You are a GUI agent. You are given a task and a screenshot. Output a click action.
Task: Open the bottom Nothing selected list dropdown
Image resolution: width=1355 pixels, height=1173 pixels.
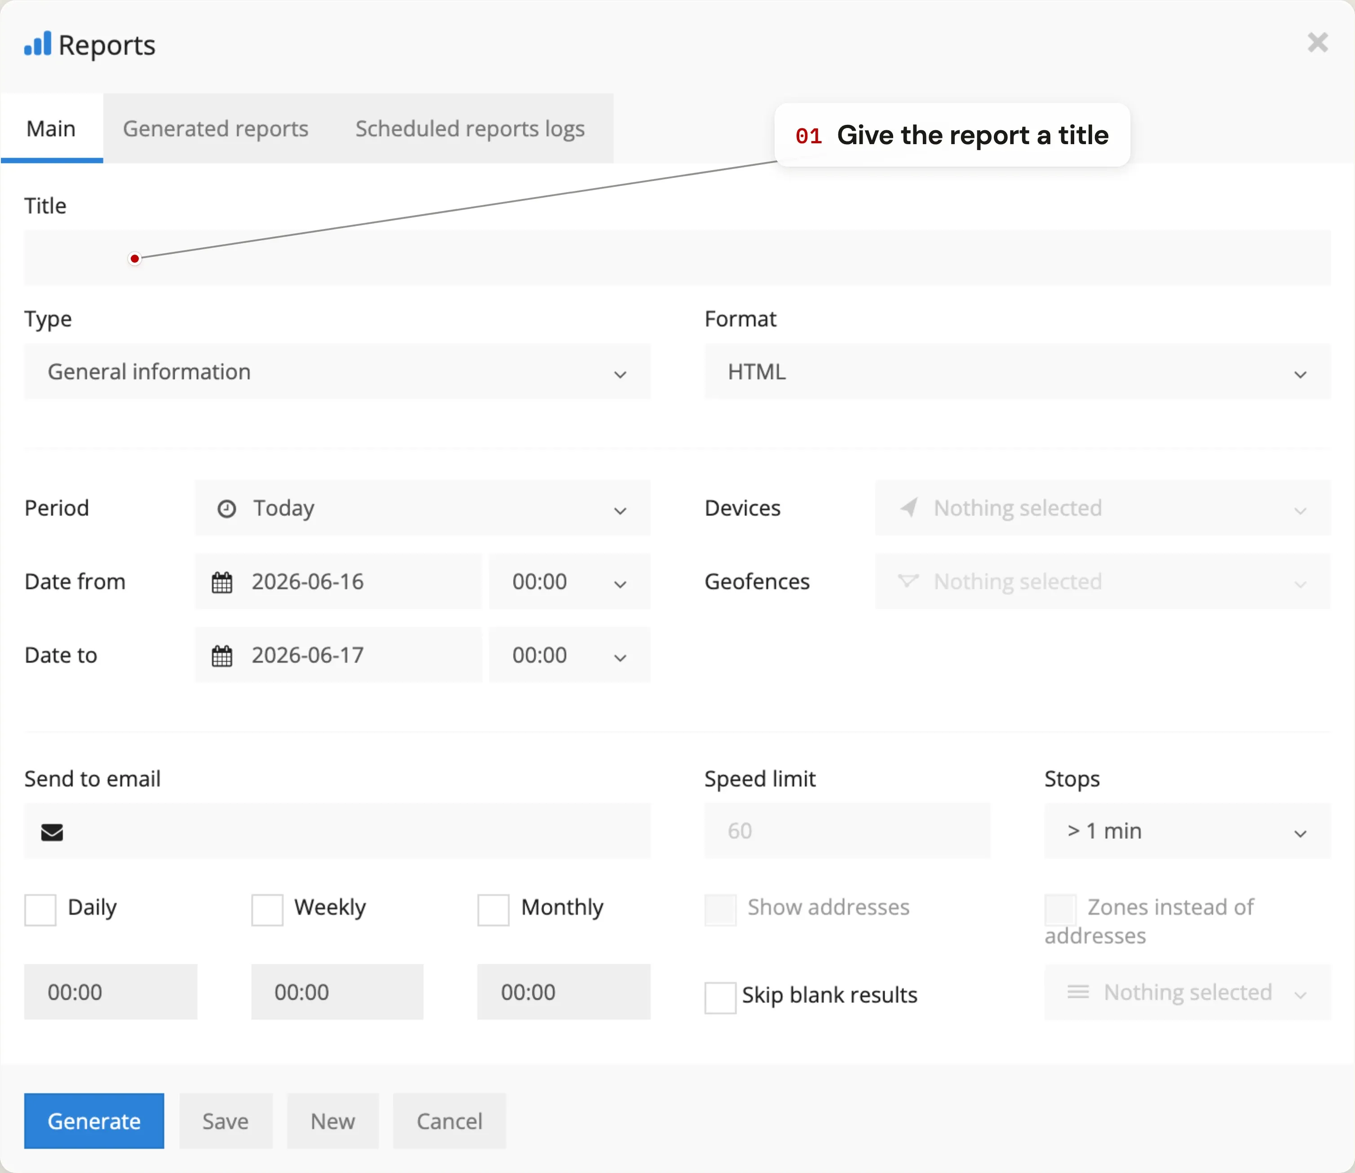point(1187,992)
